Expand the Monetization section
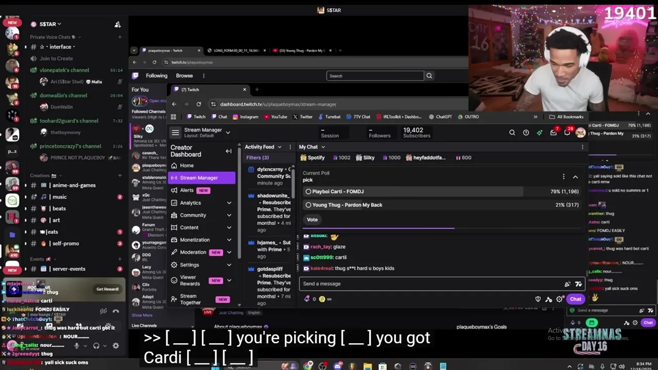This screenshot has width=658, height=370. [x=229, y=240]
